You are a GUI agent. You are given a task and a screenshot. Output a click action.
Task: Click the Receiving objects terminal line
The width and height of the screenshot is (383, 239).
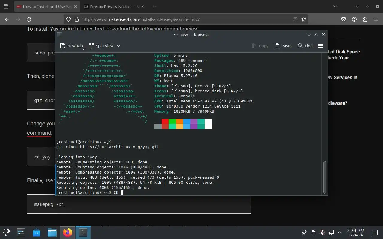pyautogui.click(x=135, y=183)
